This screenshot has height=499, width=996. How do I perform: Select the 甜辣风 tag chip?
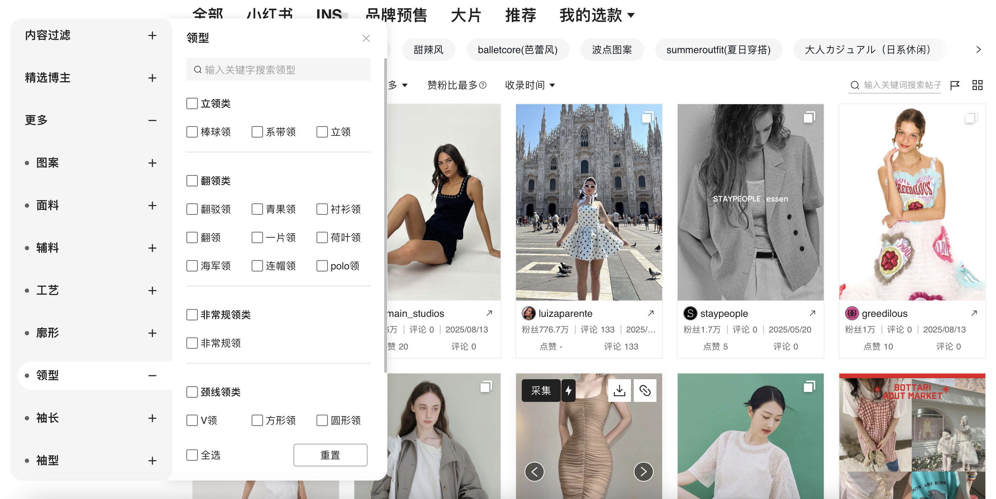tap(429, 50)
